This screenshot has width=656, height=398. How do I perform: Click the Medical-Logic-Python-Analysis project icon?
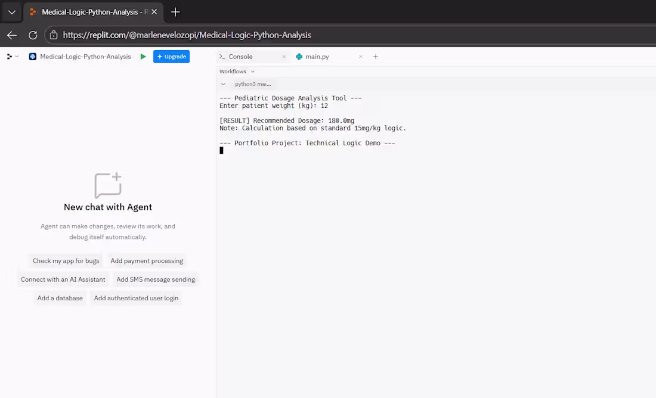point(33,57)
